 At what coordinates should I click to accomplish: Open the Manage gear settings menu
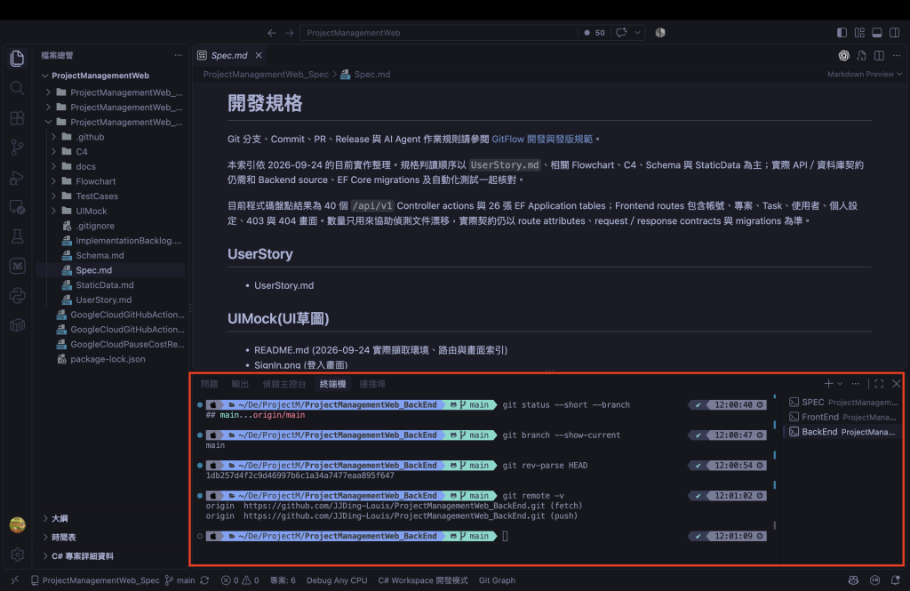click(x=18, y=555)
